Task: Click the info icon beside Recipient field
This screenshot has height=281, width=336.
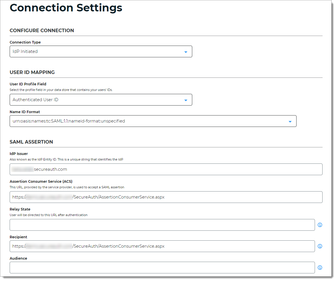Action: click(x=320, y=246)
